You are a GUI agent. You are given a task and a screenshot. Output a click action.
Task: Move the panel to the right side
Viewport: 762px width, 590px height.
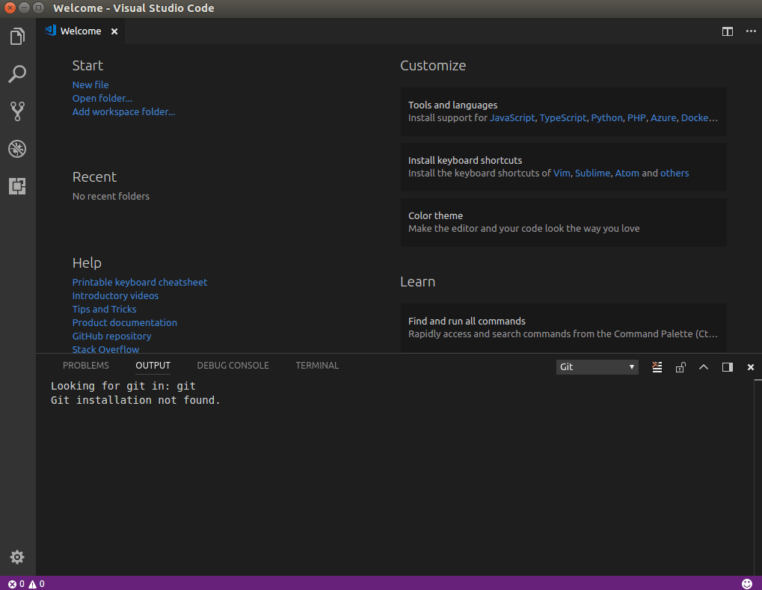[x=727, y=367]
